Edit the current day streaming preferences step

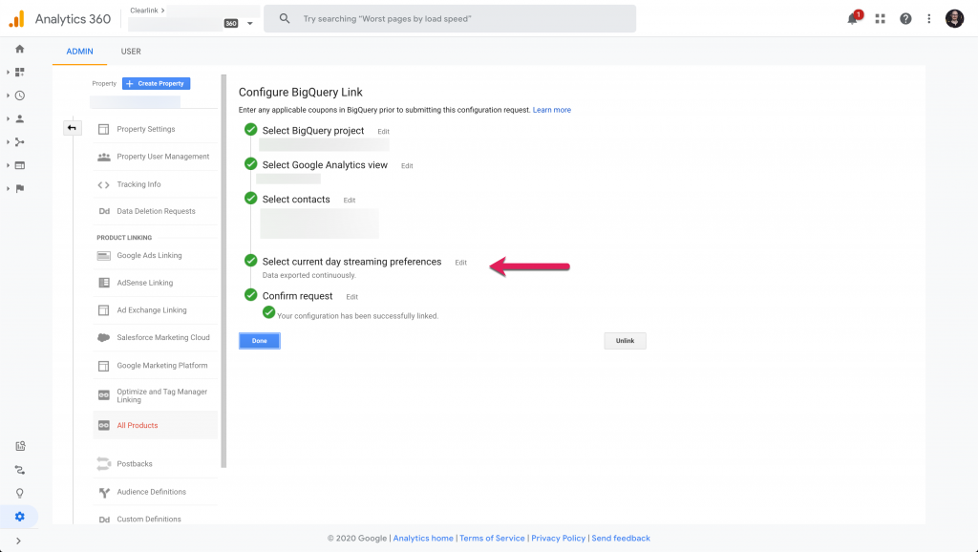coord(461,263)
